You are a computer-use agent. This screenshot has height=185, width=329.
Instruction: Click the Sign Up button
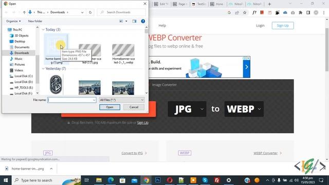(x=283, y=26)
